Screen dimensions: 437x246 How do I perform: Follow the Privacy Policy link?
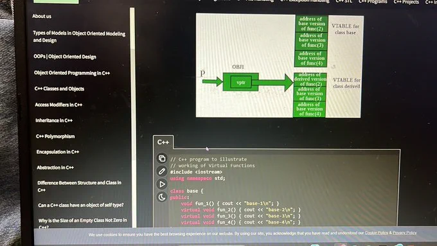click(x=404, y=233)
